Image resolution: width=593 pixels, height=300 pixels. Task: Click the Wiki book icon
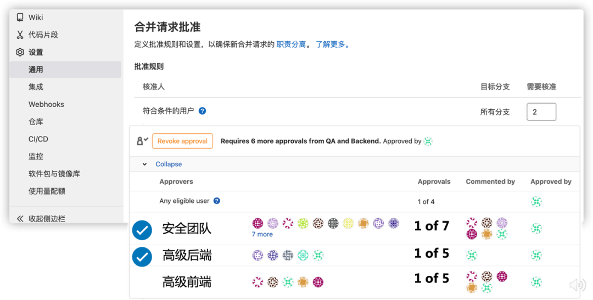(20, 18)
